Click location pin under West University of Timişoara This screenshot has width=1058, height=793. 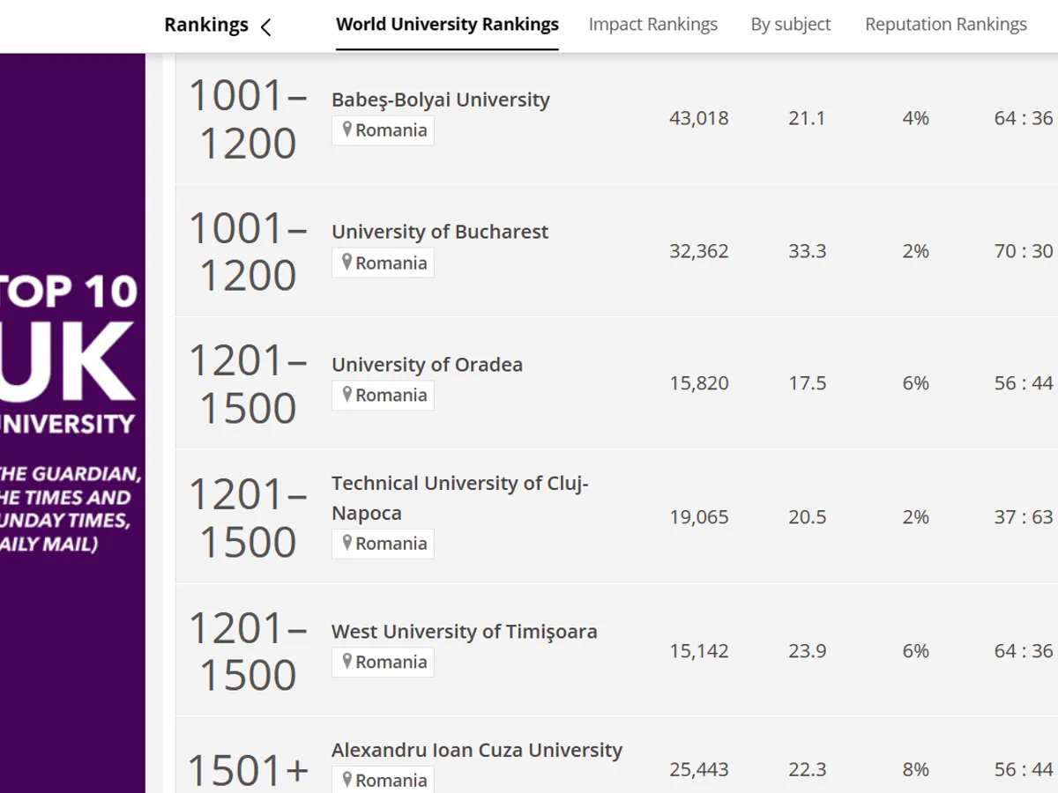pos(347,662)
